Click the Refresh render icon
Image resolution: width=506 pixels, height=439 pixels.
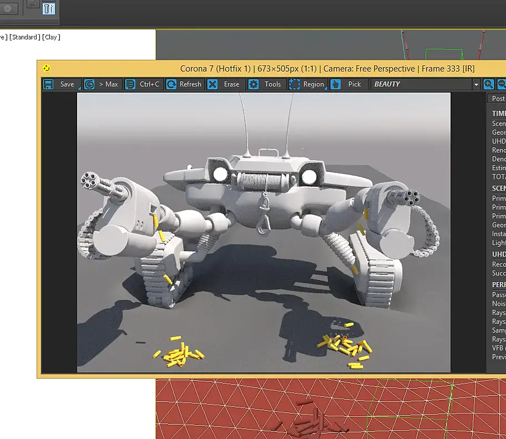coord(171,84)
